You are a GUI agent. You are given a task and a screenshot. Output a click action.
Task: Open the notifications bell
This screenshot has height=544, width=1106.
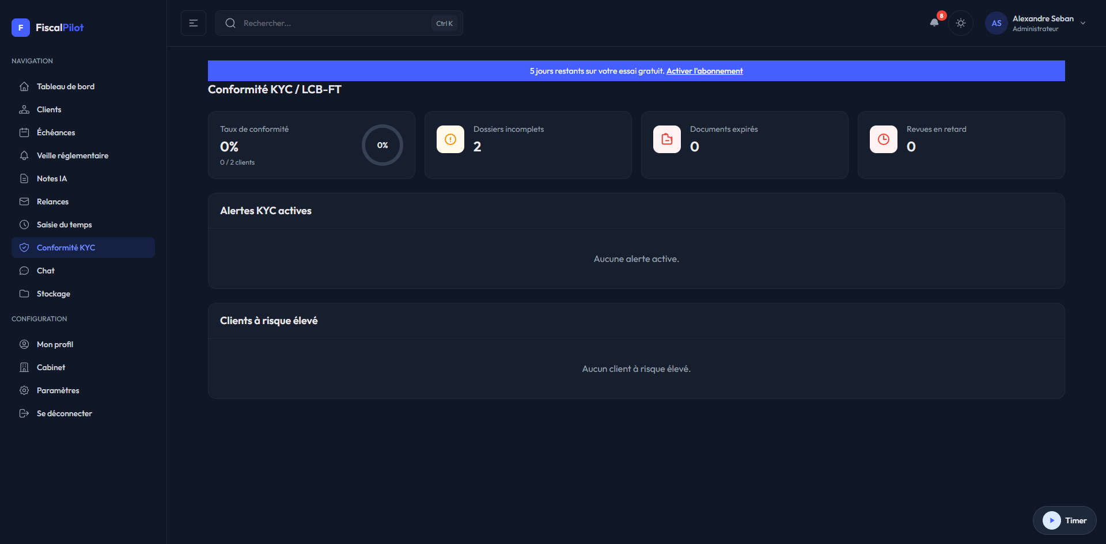(934, 23)
